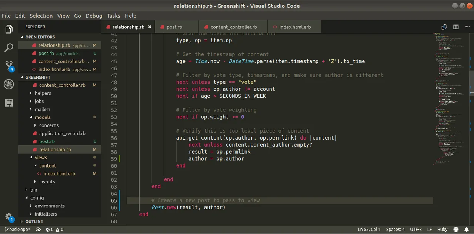Close the relationship.rb tab
The width and height of the screenshot is (474, 234).
pyautogui.click(x=150, y=27)
